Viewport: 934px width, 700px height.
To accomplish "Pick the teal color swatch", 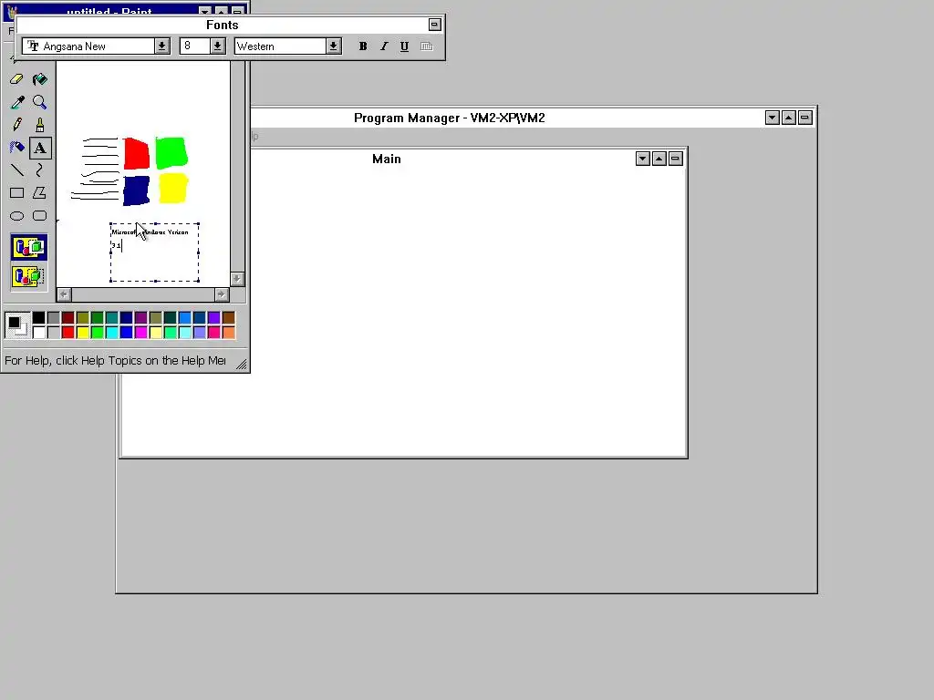I will 112,318.
